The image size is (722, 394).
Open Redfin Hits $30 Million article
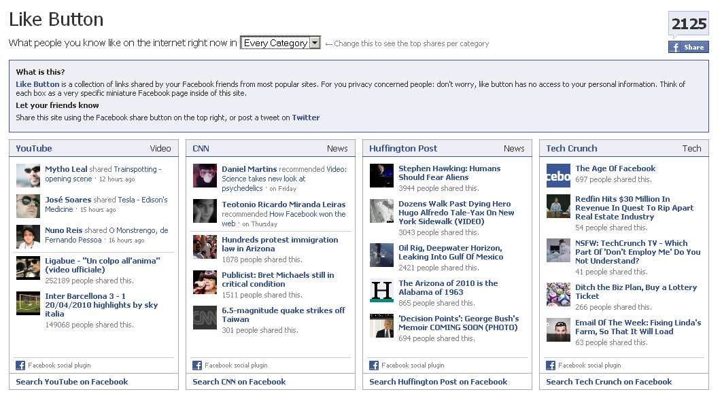(x=634, y=208)
